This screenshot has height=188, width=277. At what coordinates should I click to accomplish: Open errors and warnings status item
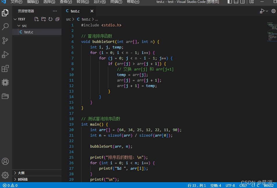click(10, 185)
